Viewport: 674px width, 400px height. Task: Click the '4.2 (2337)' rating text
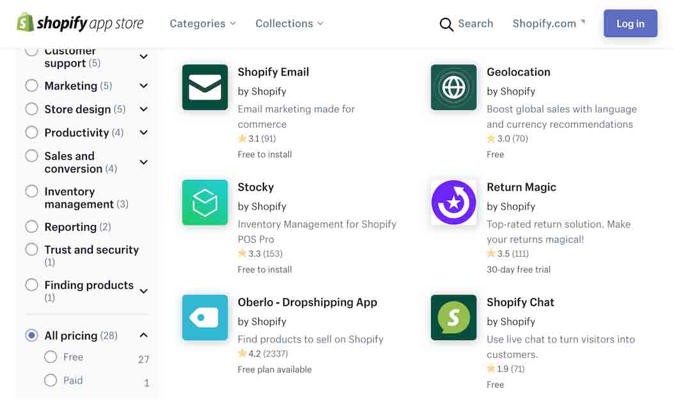268,353
